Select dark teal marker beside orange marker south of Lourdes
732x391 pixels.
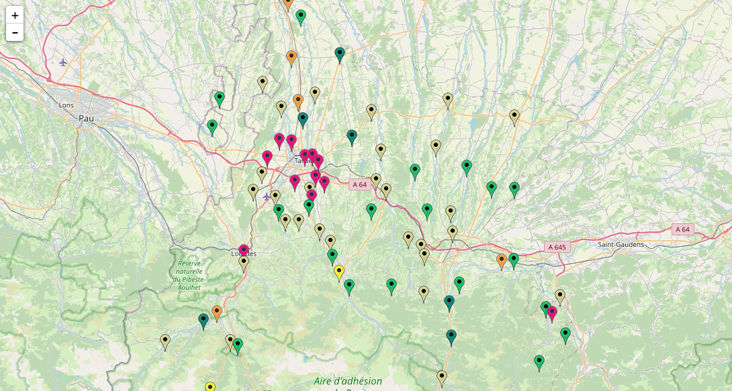[x=203, y=321]
